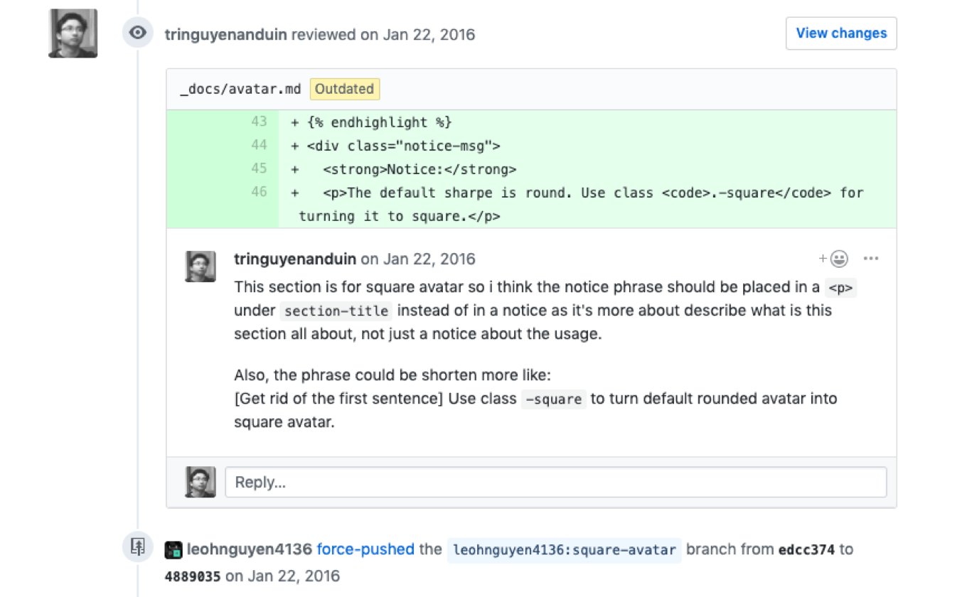
Task: Open commit 4889035 link
Action: click(x=193, y=576)
